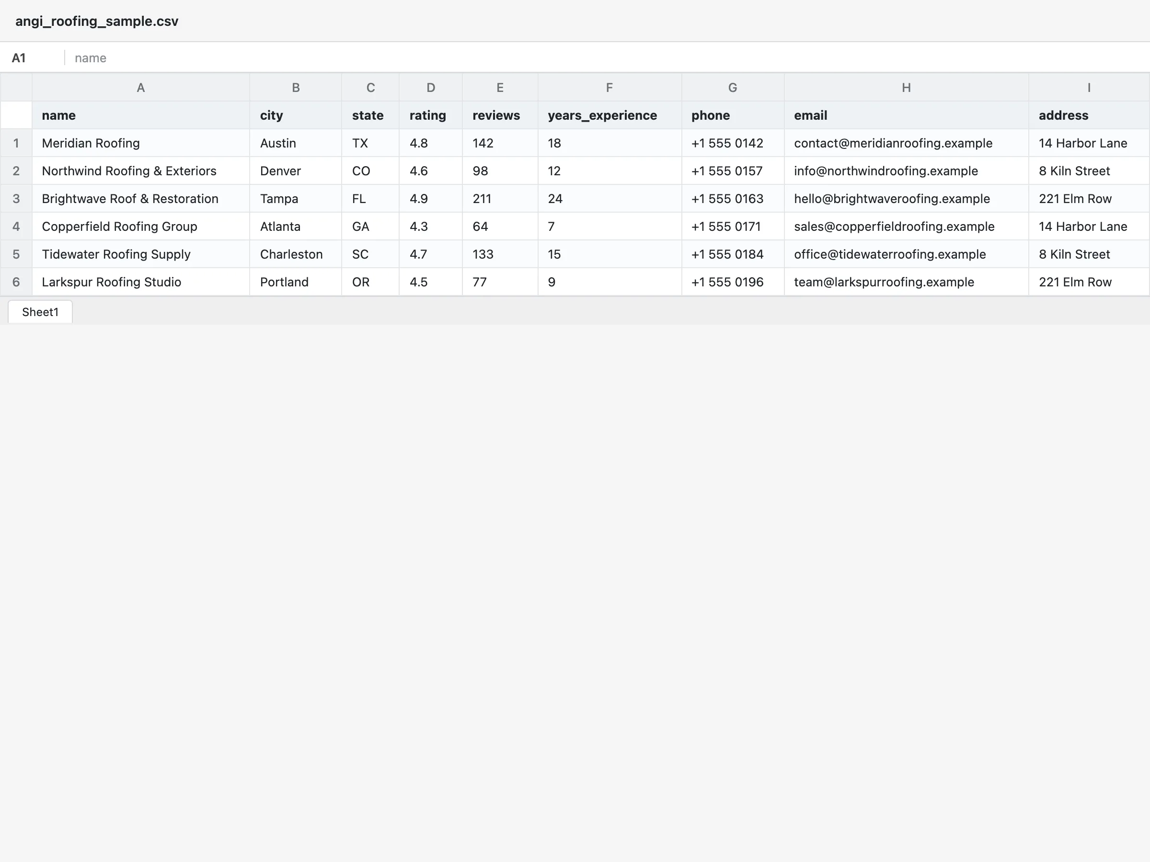Image resolution: width=1150 pixels, height=862 pixels.
Task: Click the 'phone' header cell
Action: 733,115
